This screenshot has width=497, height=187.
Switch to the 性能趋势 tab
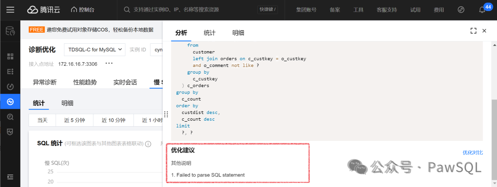tap(85, 82)
